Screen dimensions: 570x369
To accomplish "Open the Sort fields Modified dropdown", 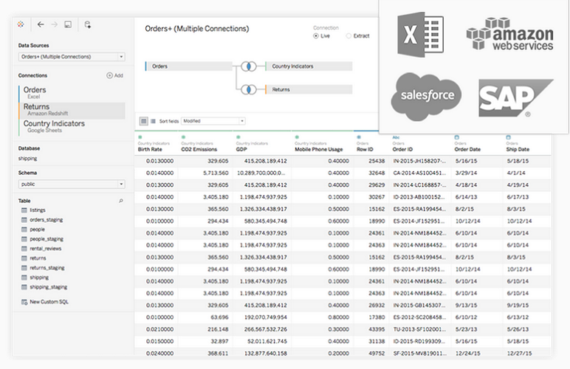I will tap(213, 121).
